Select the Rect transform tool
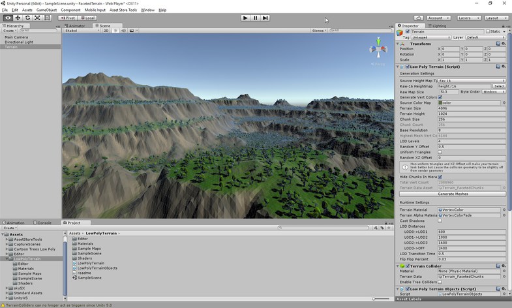Image resolution: width=512 pixels, height=308 pixels. coord(47,18)
